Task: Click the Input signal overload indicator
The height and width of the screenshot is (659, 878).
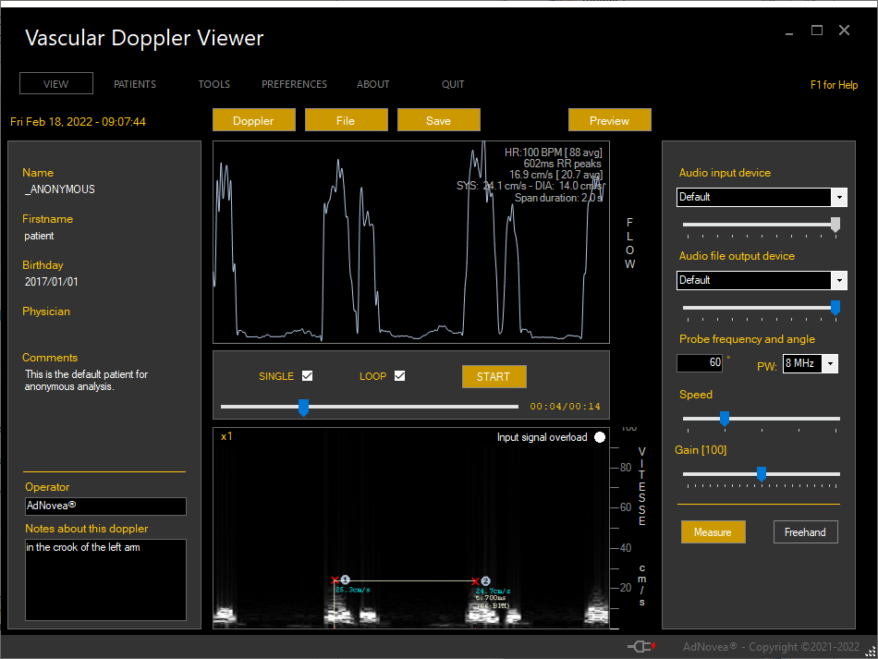Action: (600, 437)
